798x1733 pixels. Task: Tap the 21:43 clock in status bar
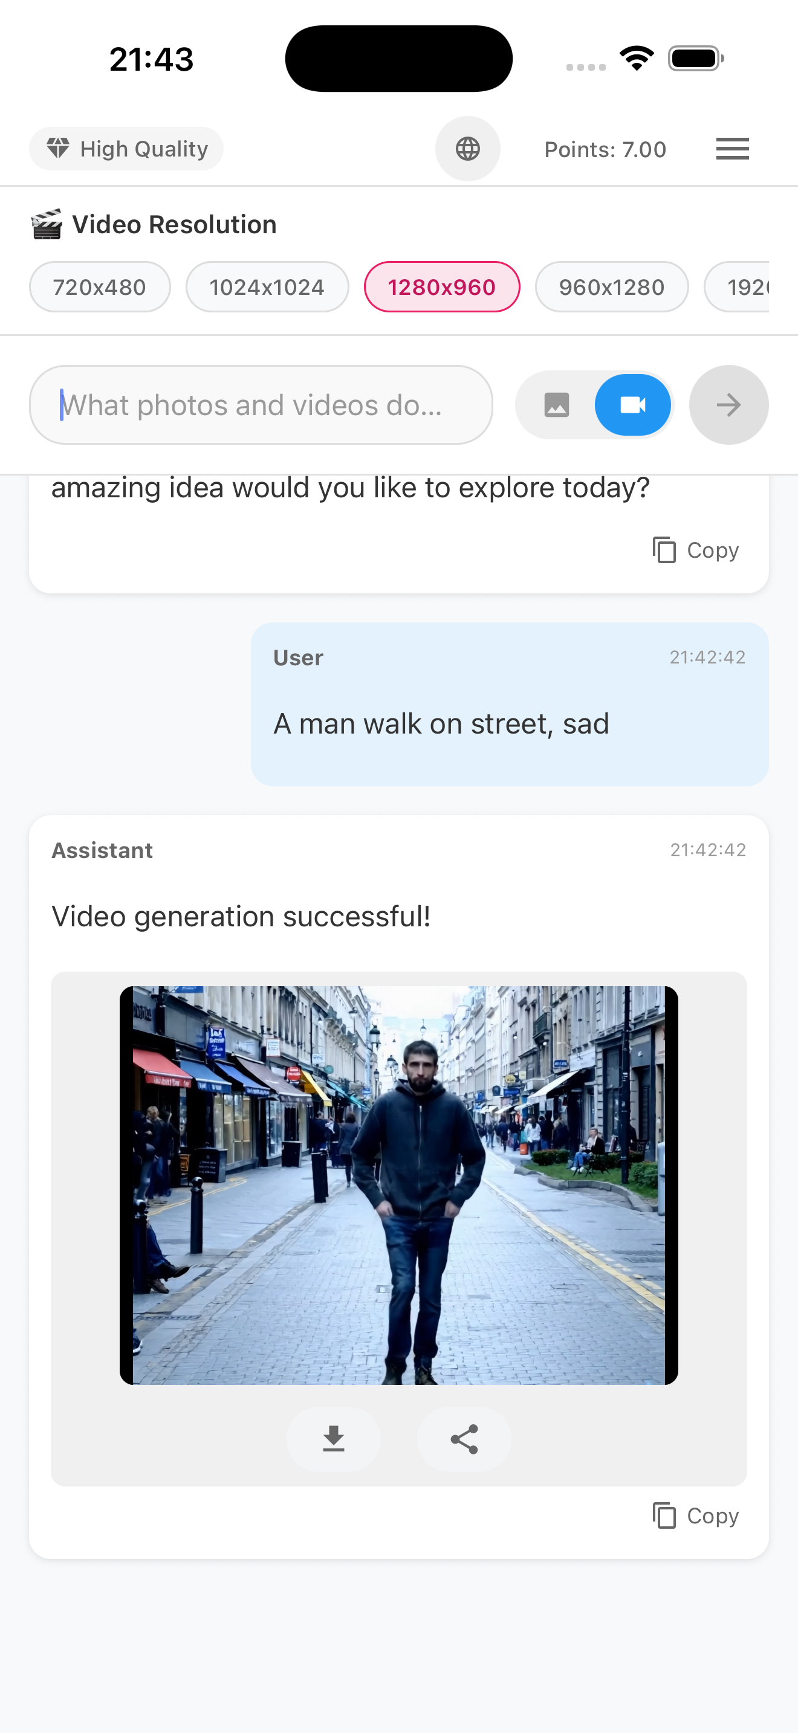click(x=152, y=59)
